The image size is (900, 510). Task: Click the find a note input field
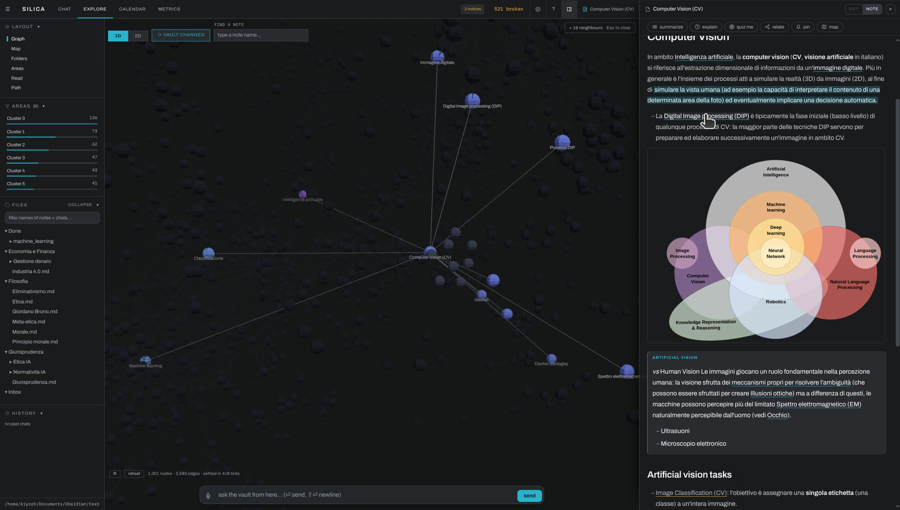pos(261,35)
